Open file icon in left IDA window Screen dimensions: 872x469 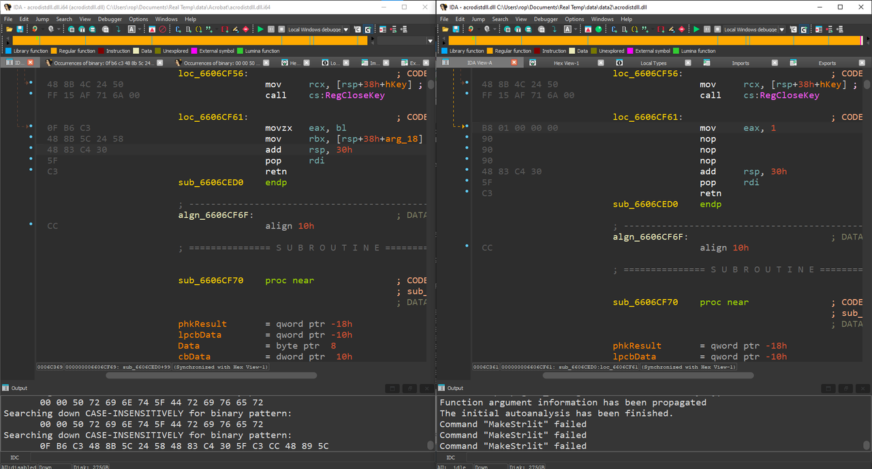(9, 29)
